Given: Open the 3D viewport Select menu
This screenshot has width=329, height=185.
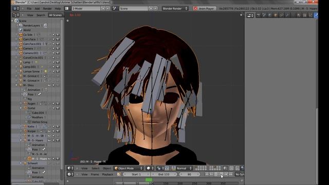Looking at the screenshot, I should [95, 168].
